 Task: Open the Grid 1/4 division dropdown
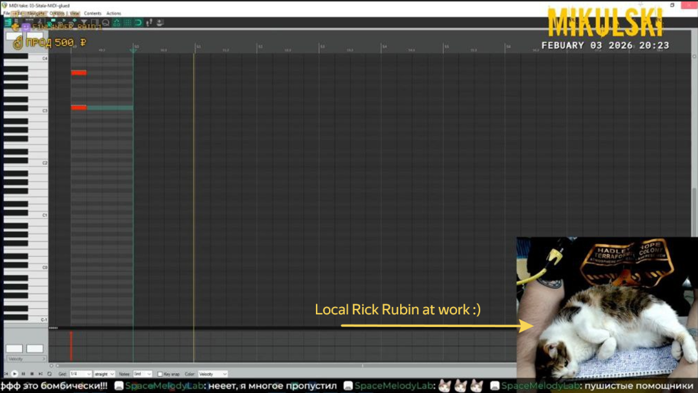(x=81, y=374)
